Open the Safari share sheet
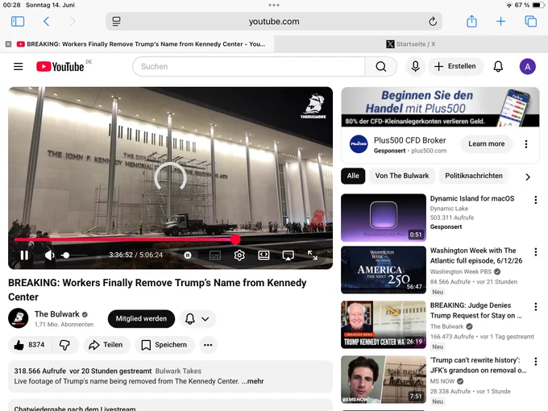This screenshot has width=548, height=411. point(471,21)
